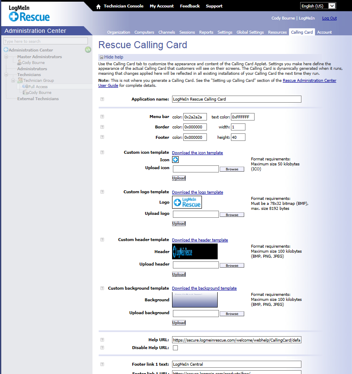The image size is (352, 374).
Task: Collapse the Technician Group tree node
Action: 13,81
